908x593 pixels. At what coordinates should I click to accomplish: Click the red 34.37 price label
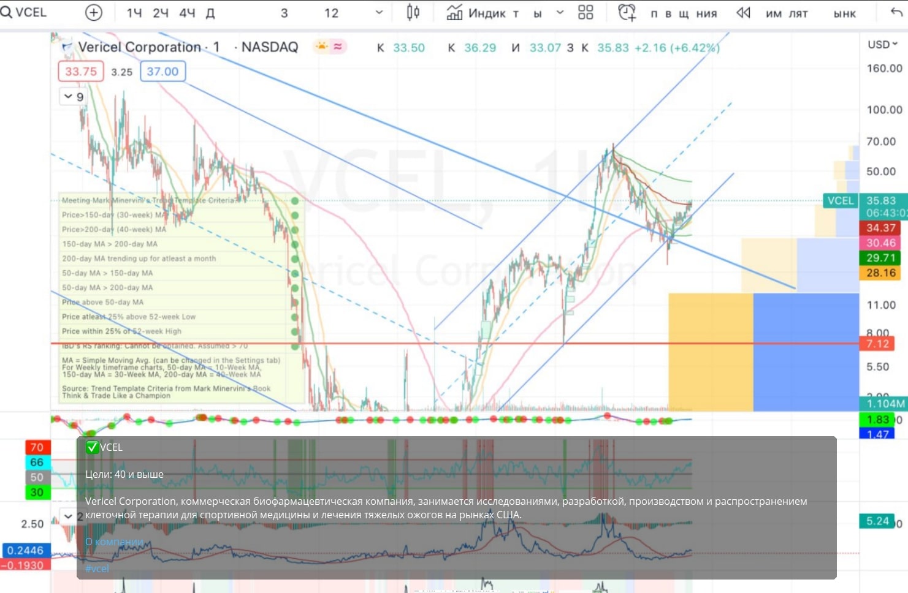(x=881, y=228)
